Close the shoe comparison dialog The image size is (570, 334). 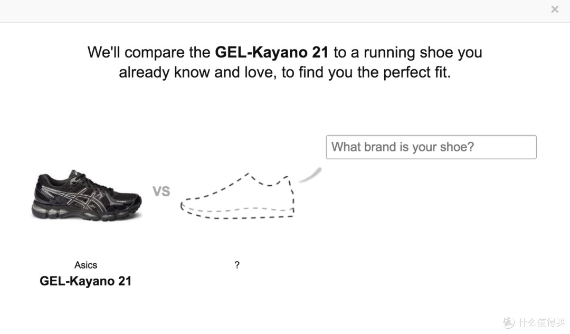[x=554, y=9]
